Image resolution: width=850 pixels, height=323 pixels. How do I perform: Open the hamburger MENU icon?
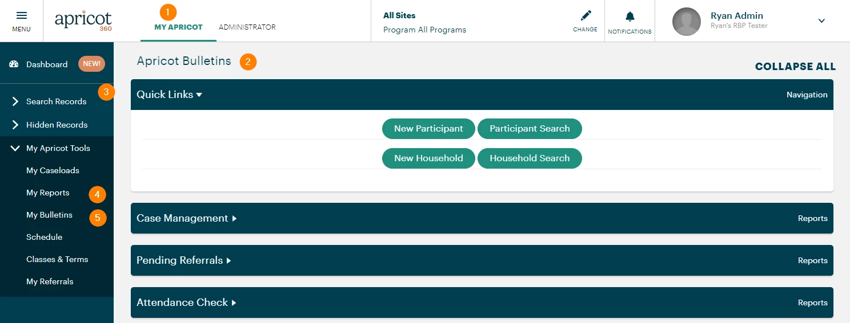click(21, 15)
